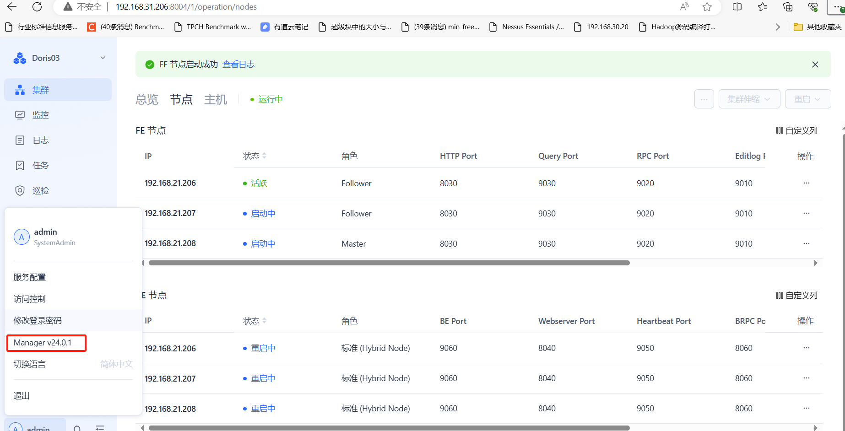Open actions menu for BE node 192.168.21.208
Viewport: 845px width, 431px height.
point(807,408)
